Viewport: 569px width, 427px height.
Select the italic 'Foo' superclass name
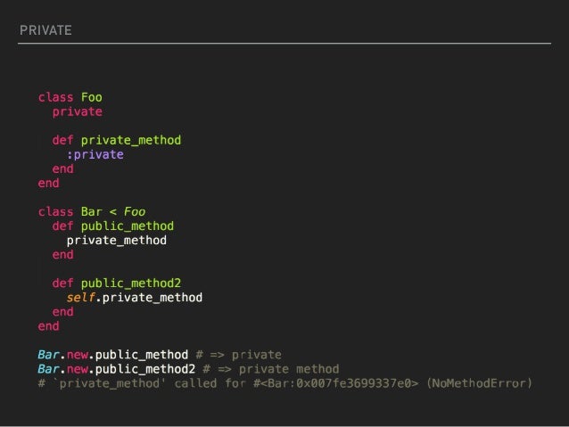coord(135,211)
